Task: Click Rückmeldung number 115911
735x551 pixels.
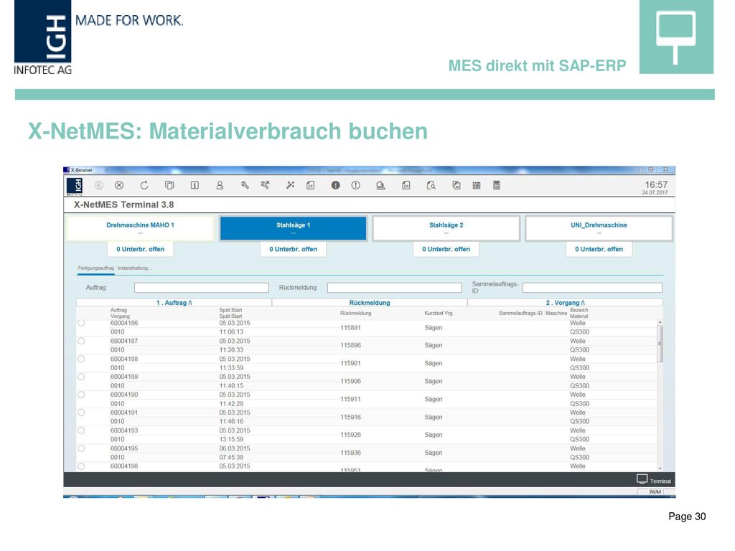Action: pos(350,399)
